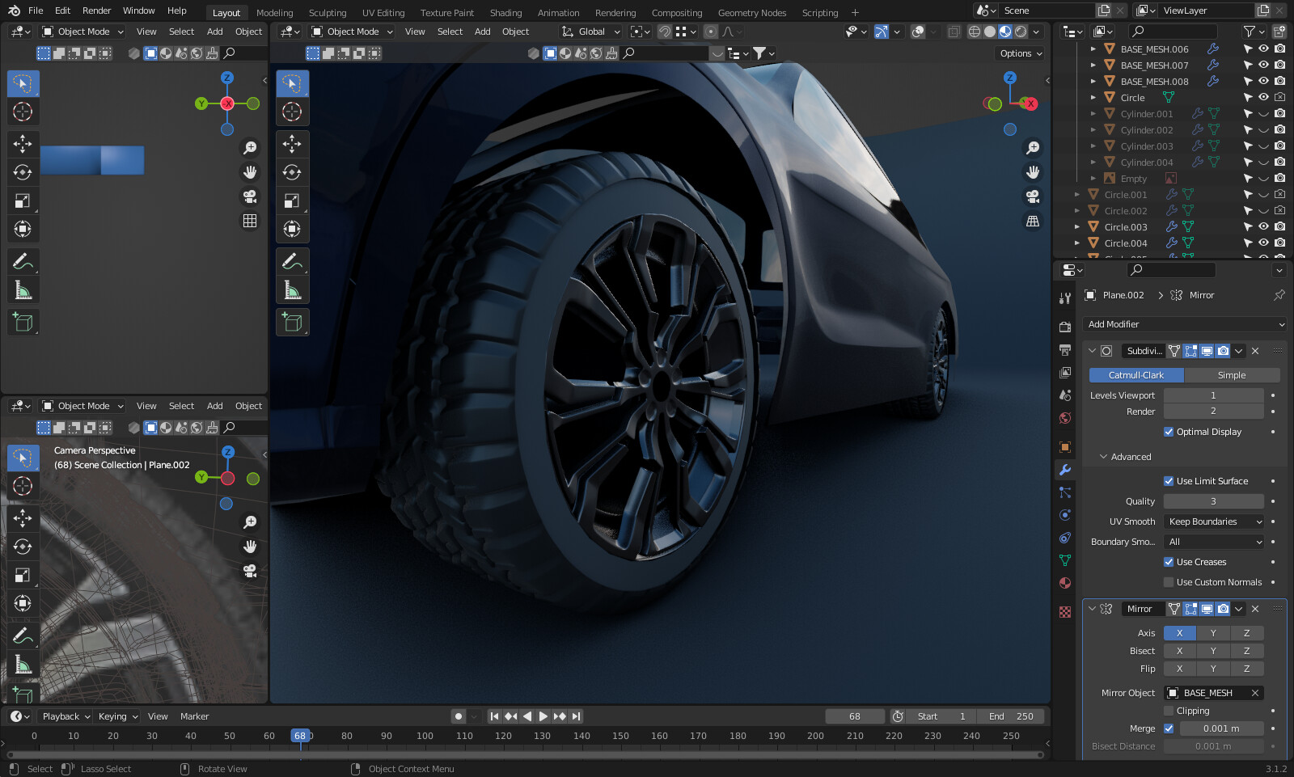This screenshot has height=777, width=1294.
Task: Open the Modifiers properties tab
Action: coord(1065,470)
